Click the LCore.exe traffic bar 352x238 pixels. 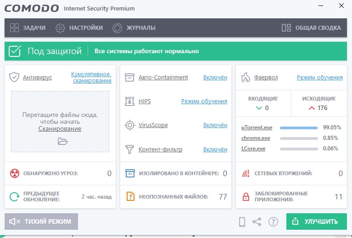[299, 149]
